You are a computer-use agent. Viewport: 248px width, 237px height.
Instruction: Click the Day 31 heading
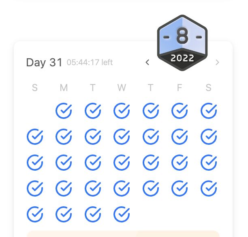tap(44, 62)
